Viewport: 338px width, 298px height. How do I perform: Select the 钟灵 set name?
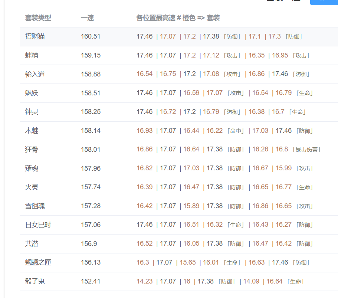click(x=32, y=112)
